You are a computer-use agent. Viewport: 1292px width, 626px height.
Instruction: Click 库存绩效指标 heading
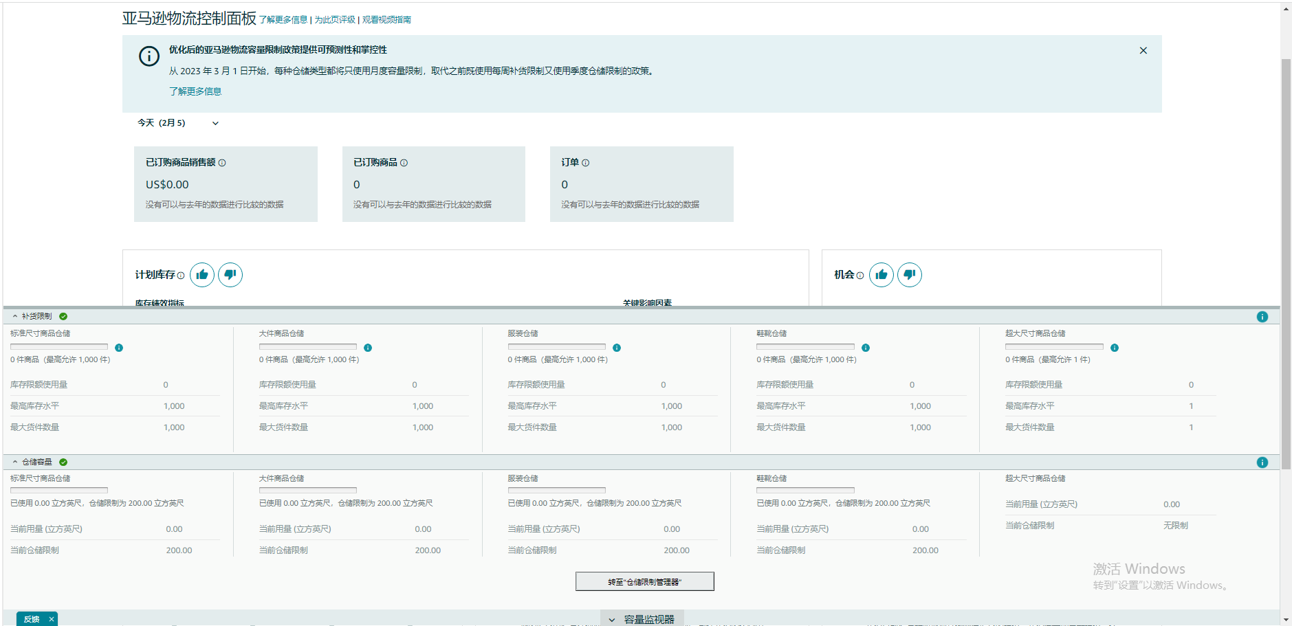pyautogui.click(x=160, y=302)
